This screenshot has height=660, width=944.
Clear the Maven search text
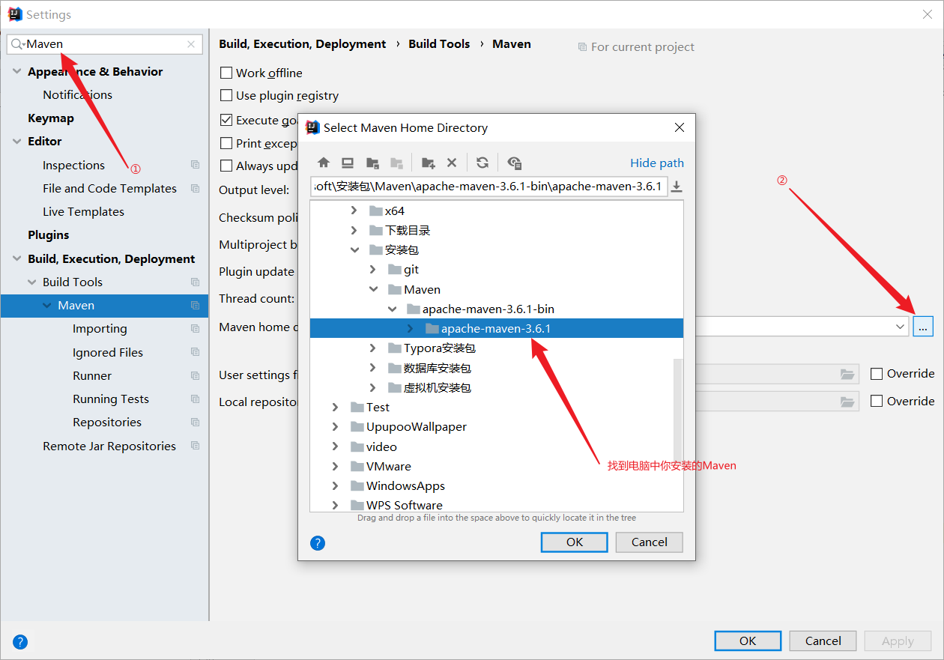click(191, 45)
